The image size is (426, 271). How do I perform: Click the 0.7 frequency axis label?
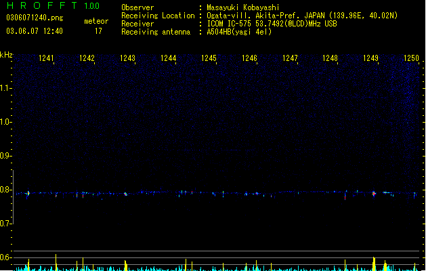point(5,224)
